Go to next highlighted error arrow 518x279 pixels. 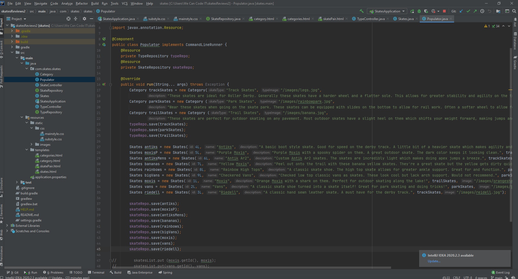click(509, 26)
